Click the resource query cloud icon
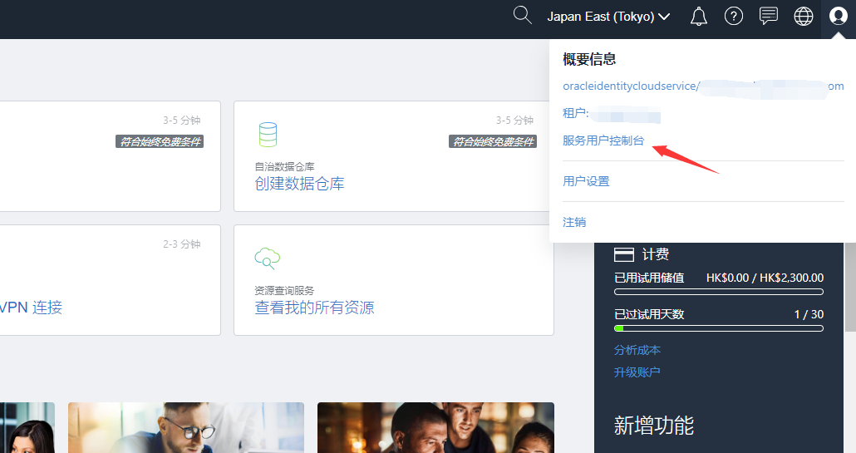 (x=267, y=258)
